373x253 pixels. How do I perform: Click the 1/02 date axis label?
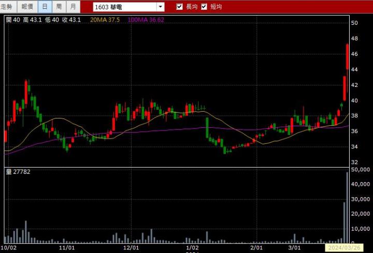[192, 248]
